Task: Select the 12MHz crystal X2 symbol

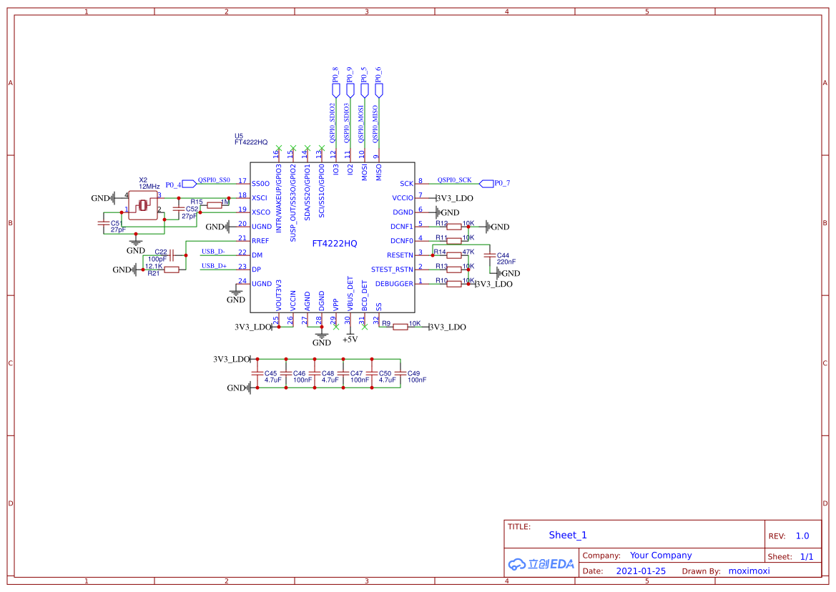Action: click(x=142, y=206)
